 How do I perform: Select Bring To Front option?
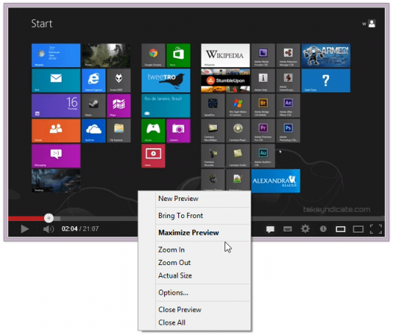180,216
